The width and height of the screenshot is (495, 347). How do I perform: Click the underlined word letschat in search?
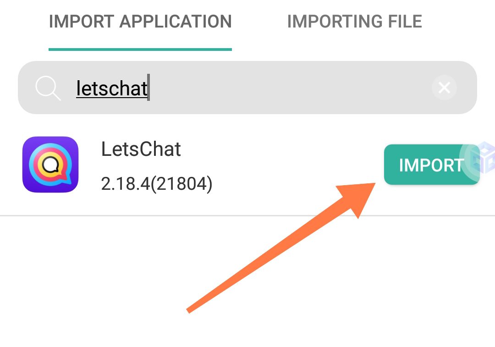[x=112, y=88]
